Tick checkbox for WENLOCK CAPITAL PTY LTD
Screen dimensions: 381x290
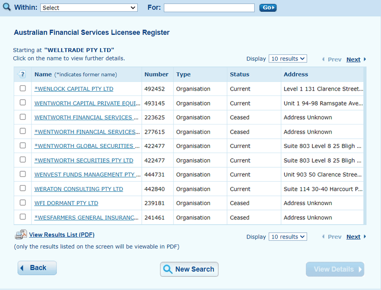point(22,88)
